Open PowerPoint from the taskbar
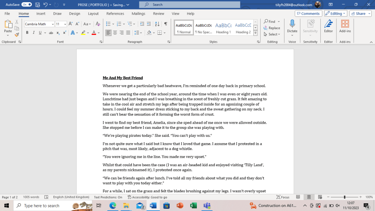375x211 pixels. coord(180,206)
